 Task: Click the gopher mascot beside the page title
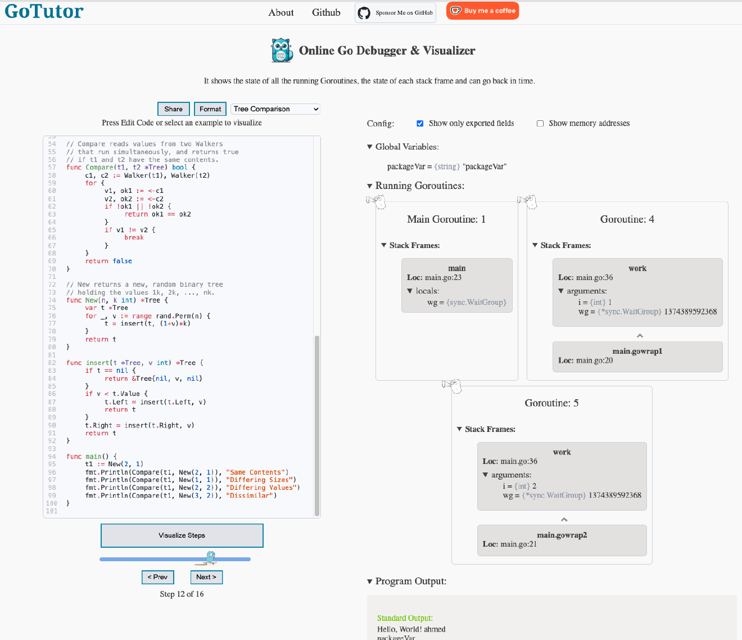(x=281, y=50)
